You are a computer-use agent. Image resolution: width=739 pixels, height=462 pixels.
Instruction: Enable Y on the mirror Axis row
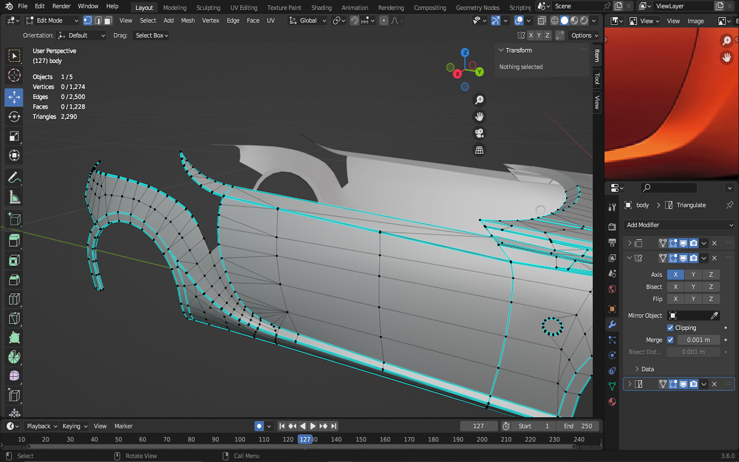point(693,275)
